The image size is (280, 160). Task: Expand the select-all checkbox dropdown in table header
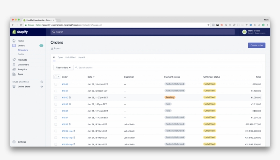59,77
